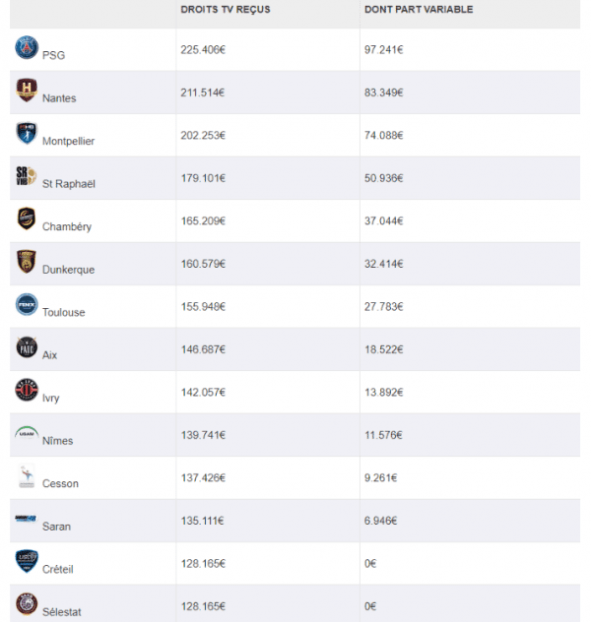Click the Toulouse team name
The image size is (591, 622).
(x=63, y=313)
